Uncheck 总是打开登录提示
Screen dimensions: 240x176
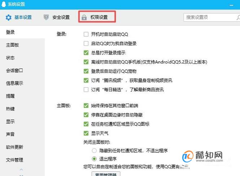[86, 53]
